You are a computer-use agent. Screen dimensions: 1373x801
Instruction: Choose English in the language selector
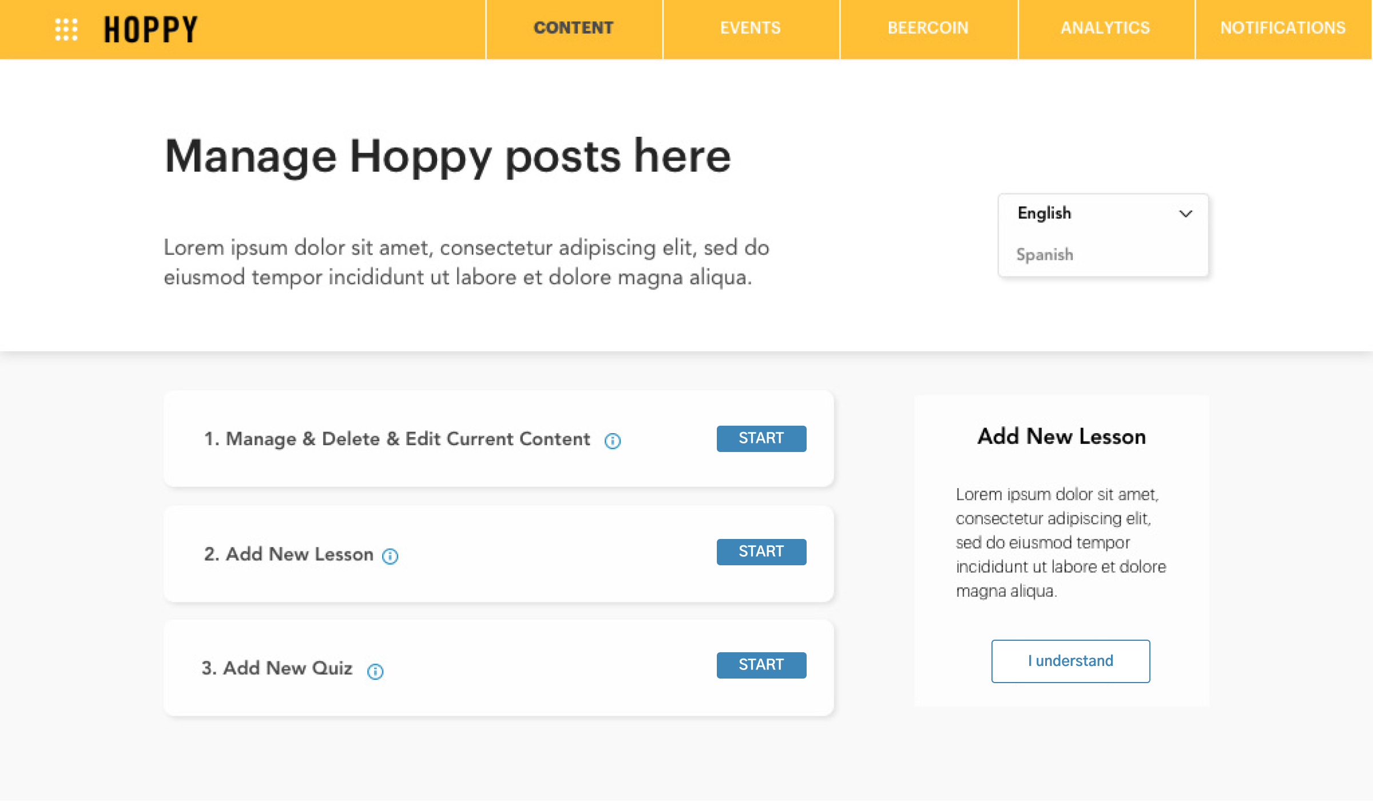1045,213
